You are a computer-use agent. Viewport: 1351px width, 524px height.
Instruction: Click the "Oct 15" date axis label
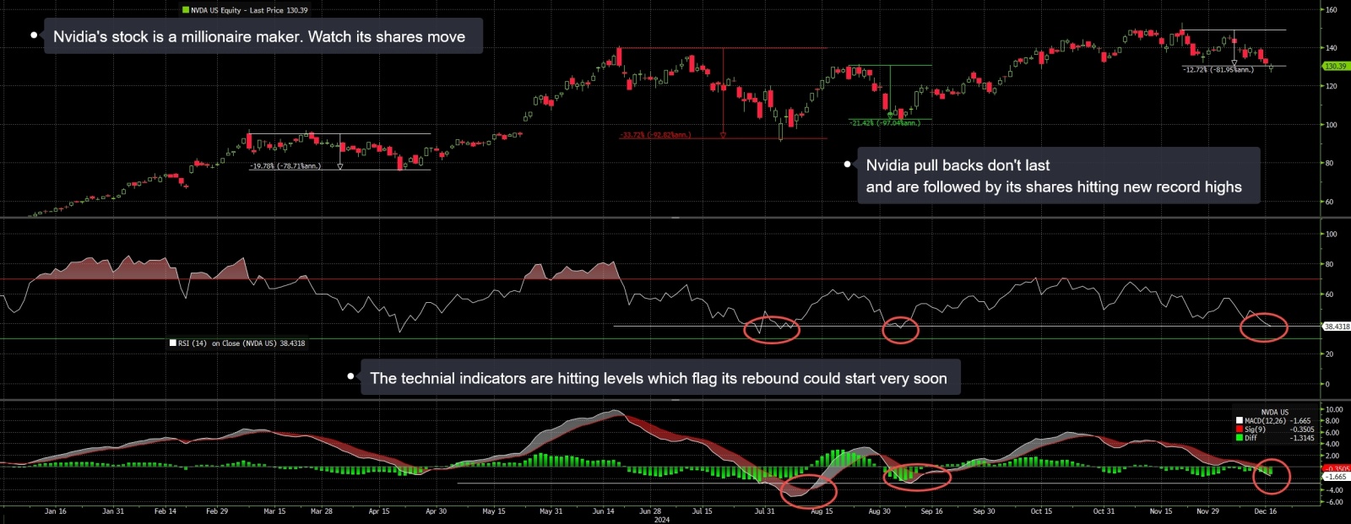(1042, 511)
